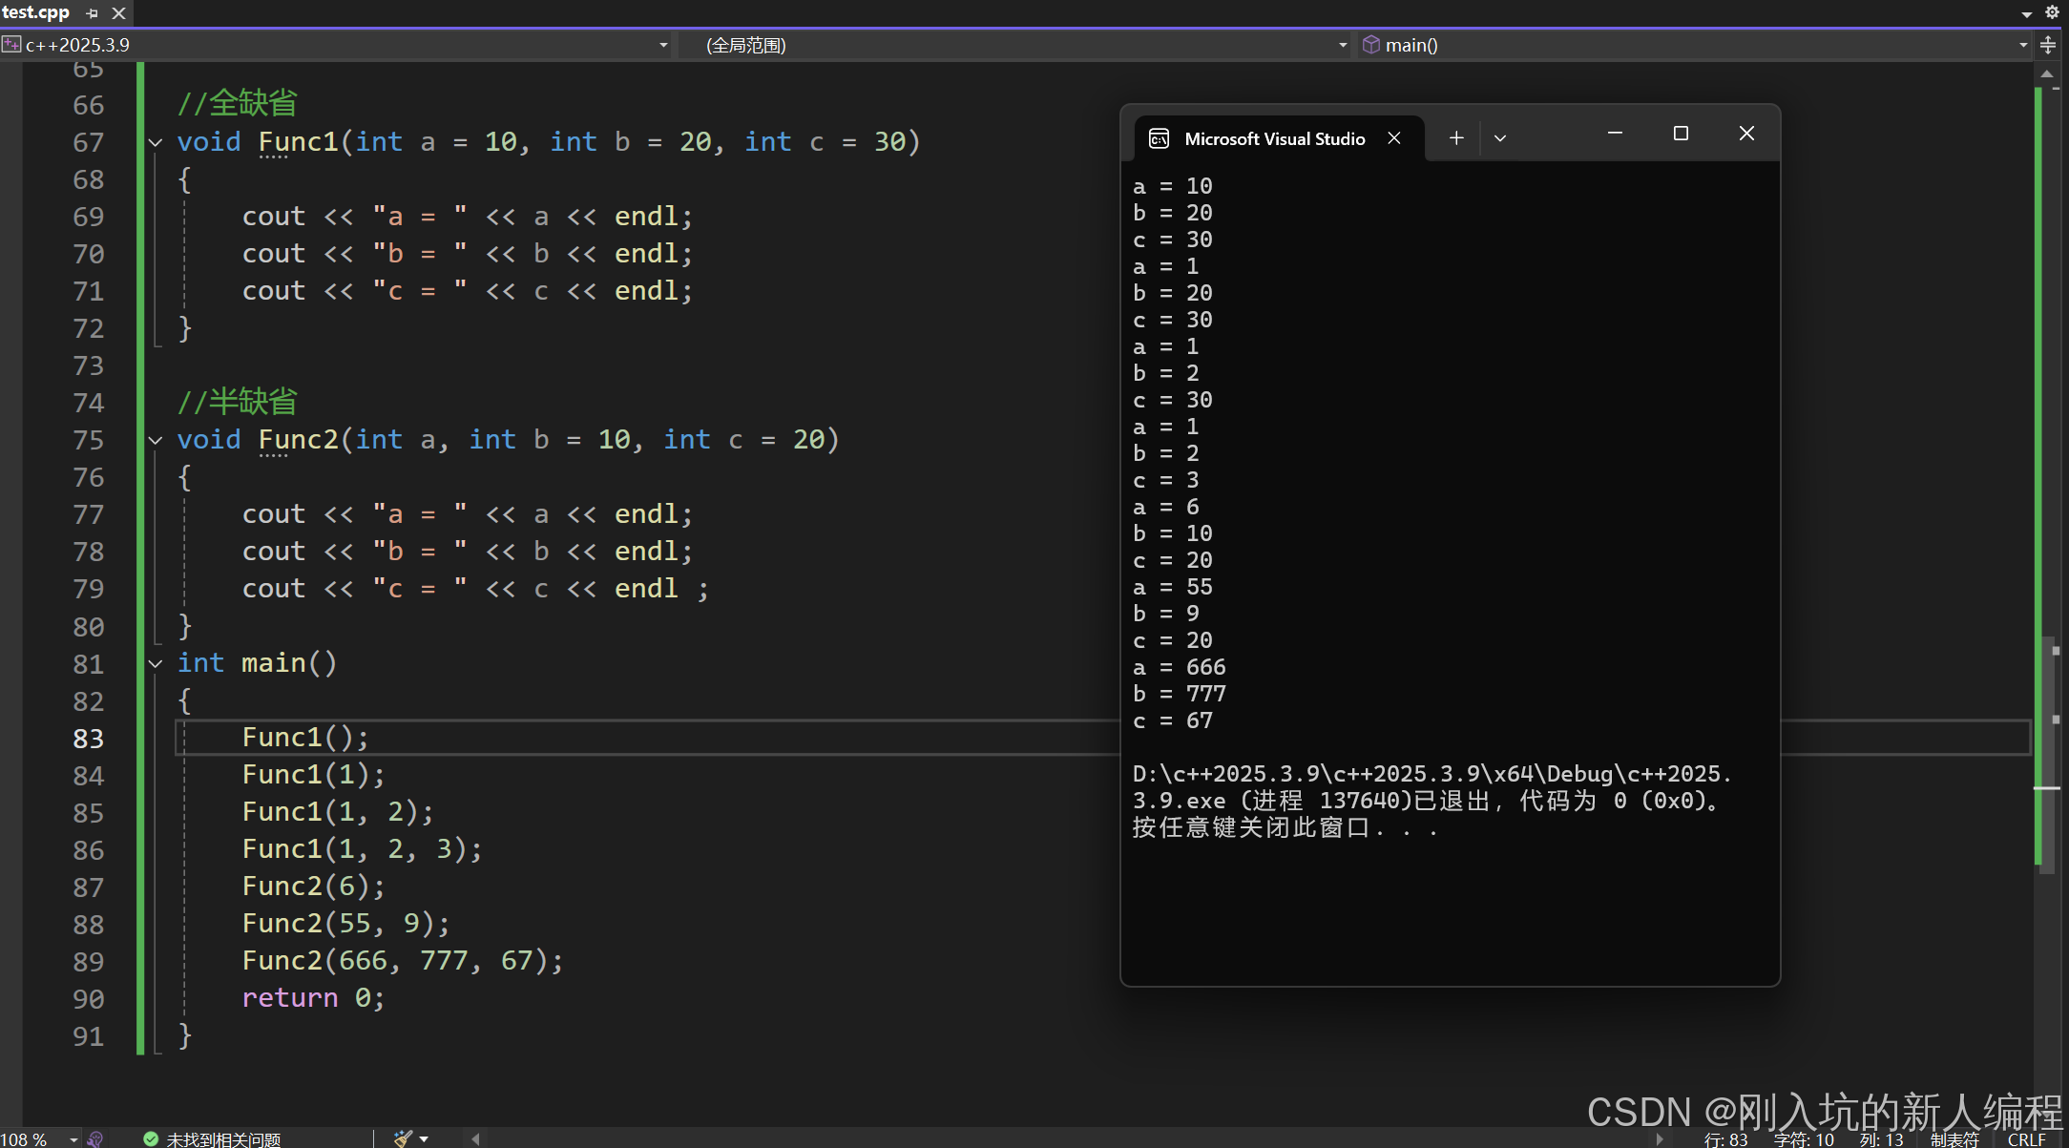Click the pin icon on test.cpp tab
Screen dimensions: 2069x1148
click(92, 13)
